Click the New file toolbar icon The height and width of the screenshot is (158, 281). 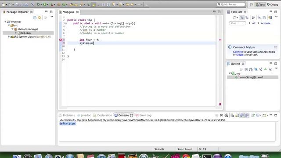point(4,4)
